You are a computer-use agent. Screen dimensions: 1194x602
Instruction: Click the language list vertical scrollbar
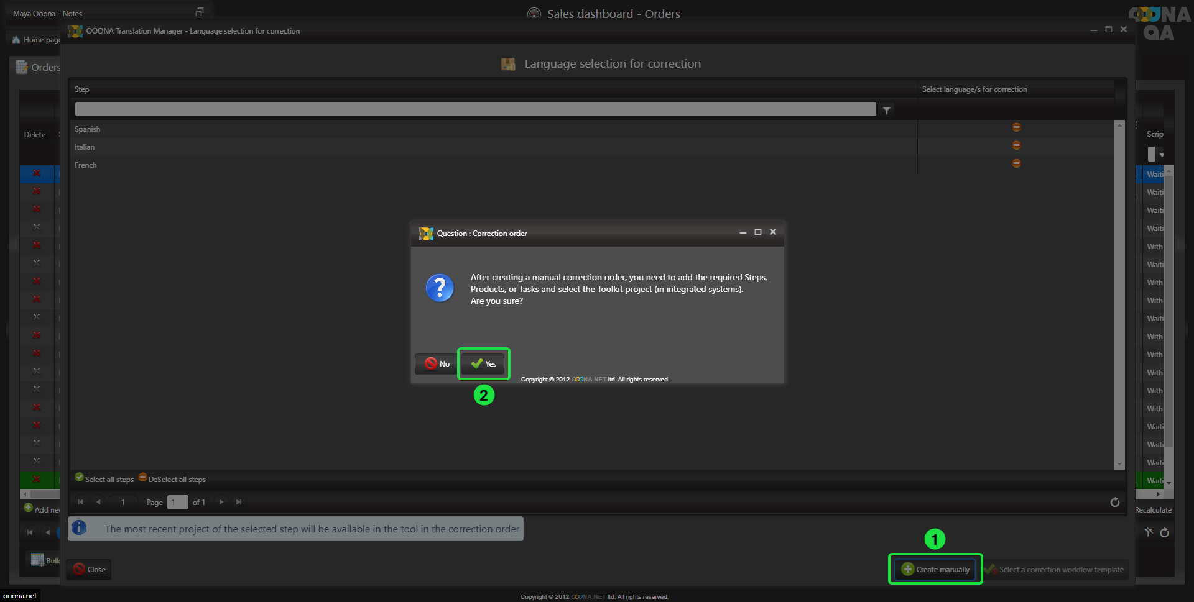pyautogui.click(x=1119, y=292)
